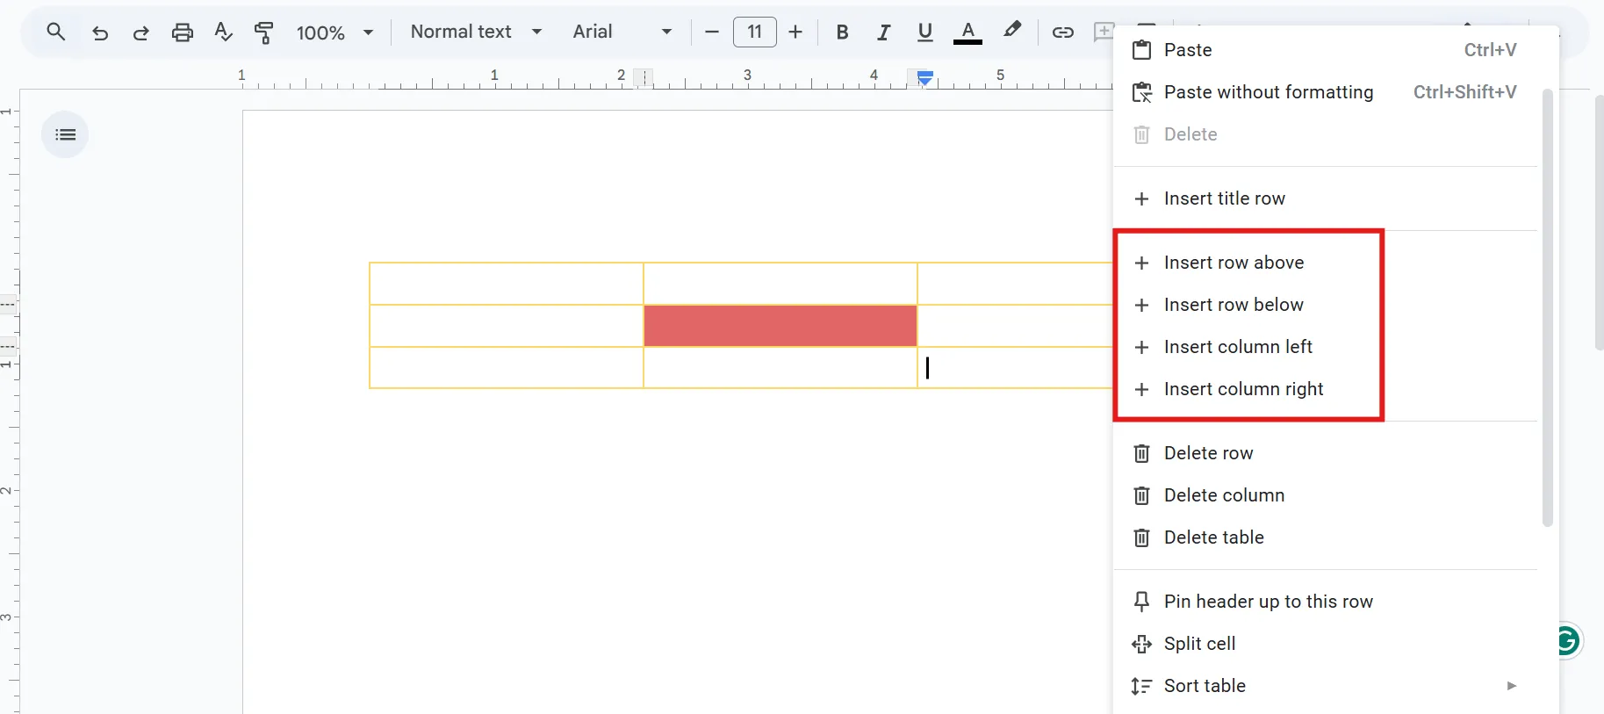
Task: Select Delete table option
Action: click(x=1325, y=537)
